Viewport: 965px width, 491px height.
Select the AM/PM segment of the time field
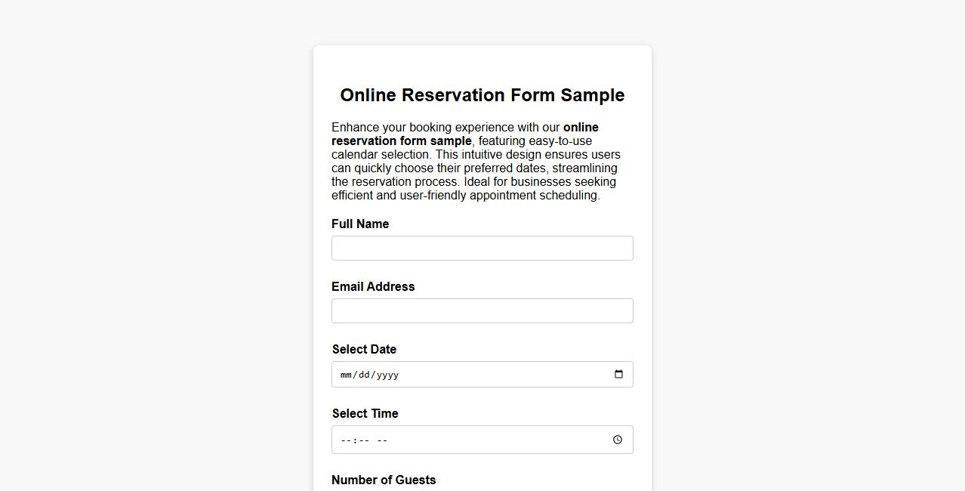click(381, 439)
